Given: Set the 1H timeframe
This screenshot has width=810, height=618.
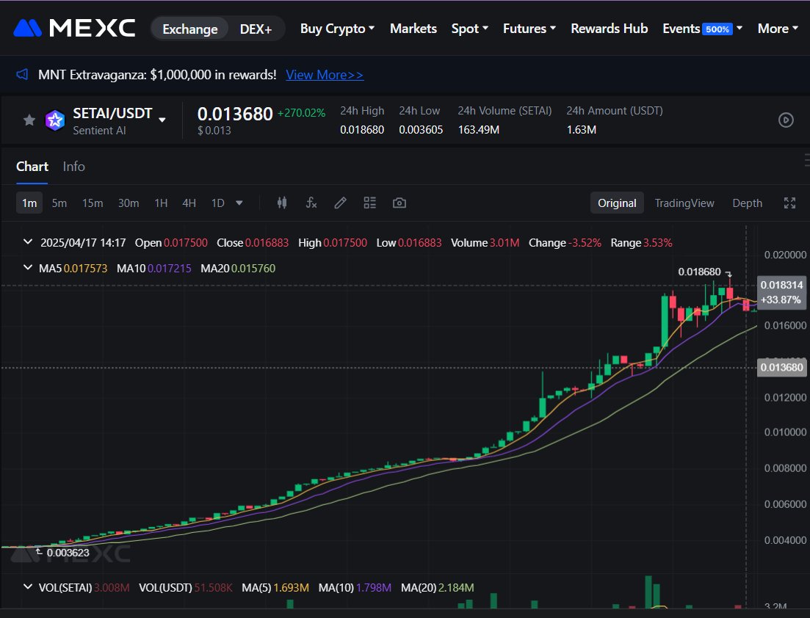Looking at the screenshot, I should (x=161, y=203).
